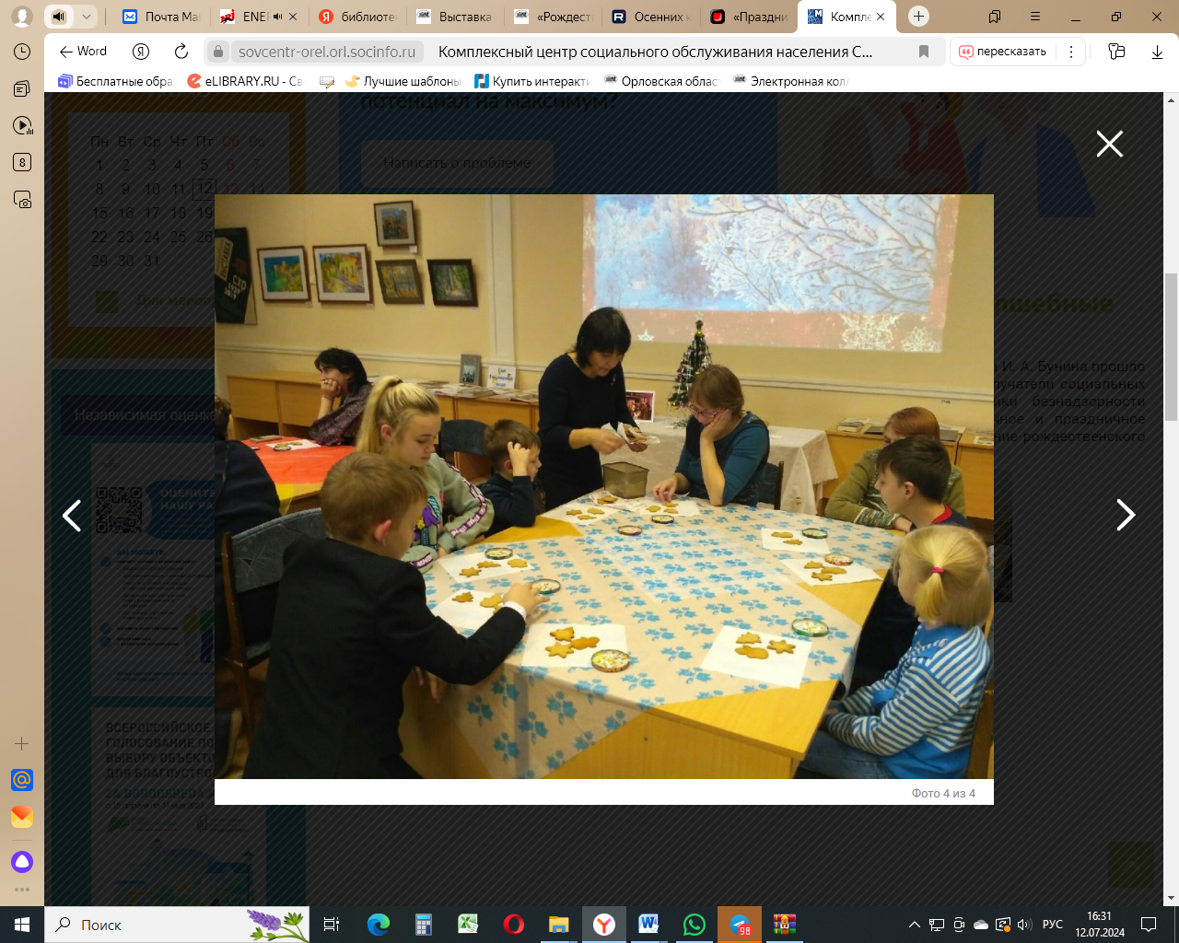Mute sound using the speaker button
This screenshot has width=1179, height=943.
(59, 17)
